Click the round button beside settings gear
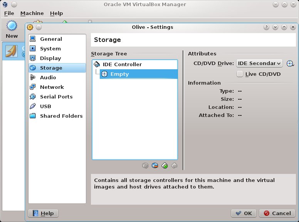The height and width of the screenshot is (222, 299). (39, 27)
